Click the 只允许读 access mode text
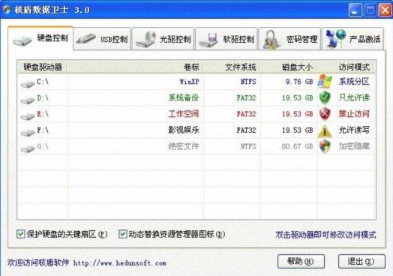393x276 pixels. [x=354, y=97]
